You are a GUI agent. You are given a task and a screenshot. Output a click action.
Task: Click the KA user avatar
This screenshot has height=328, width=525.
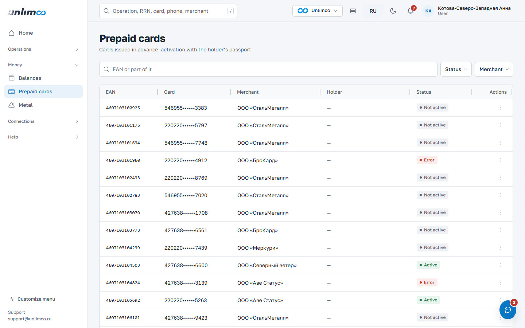[x=428, y=11]
